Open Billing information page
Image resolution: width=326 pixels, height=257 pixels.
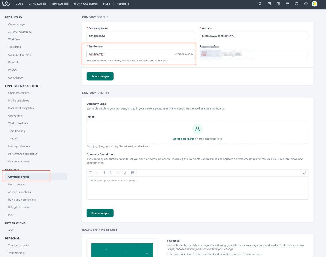click(19, 207)
